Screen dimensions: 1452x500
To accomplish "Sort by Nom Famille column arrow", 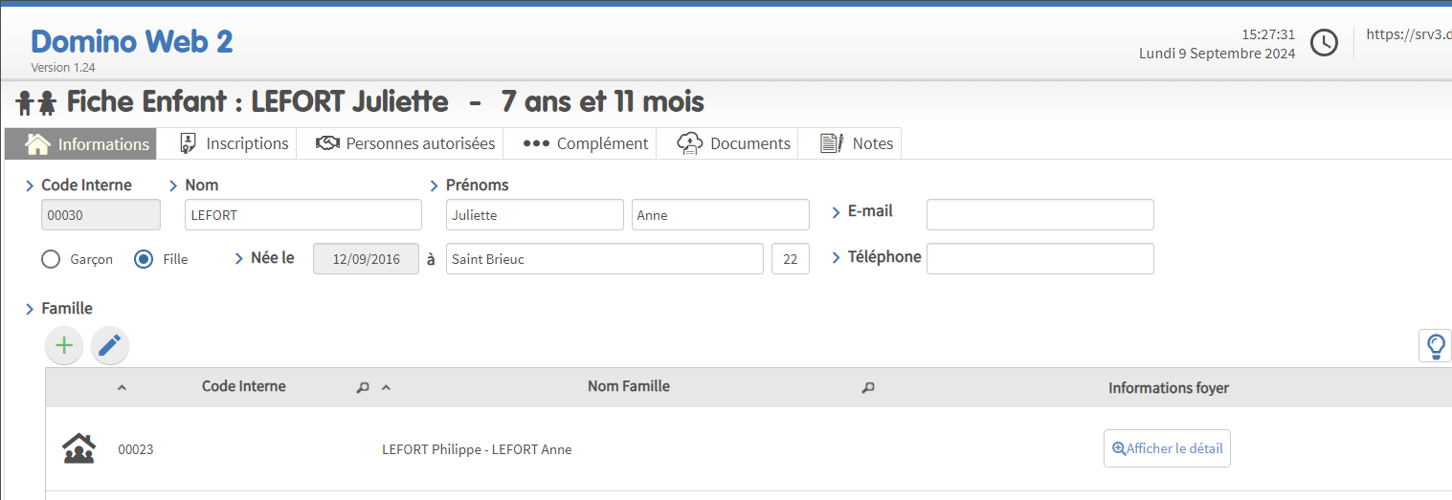I will point(387,388).
